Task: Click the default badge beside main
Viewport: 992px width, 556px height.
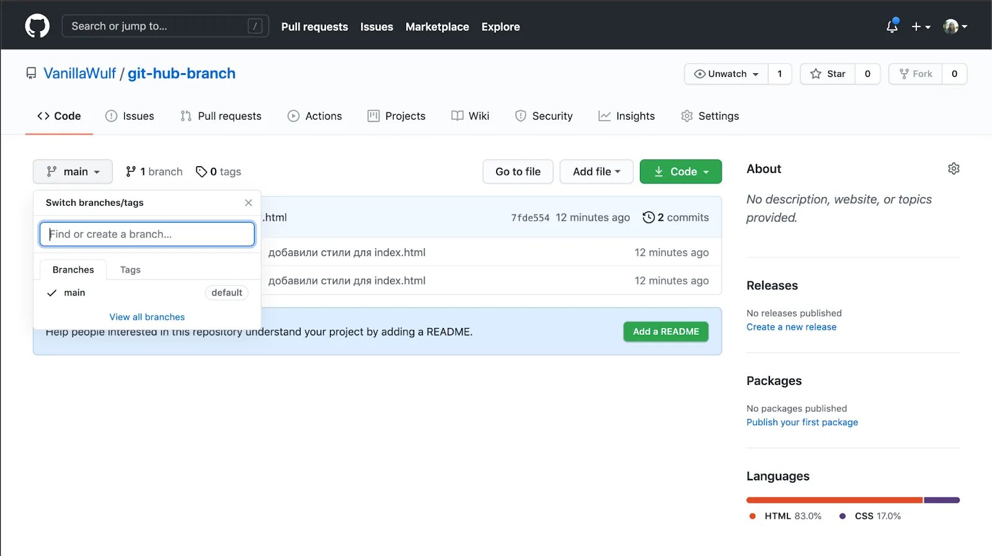Action: (x=227, y=293)
